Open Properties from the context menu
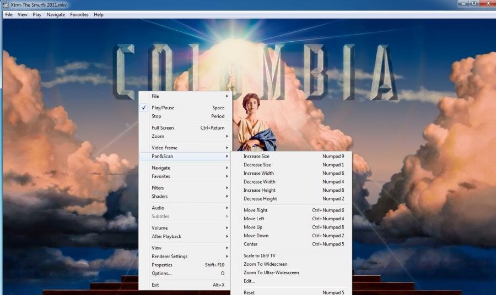Image resolution: width=496 pixels, height=295 pixels. point(186,265)
